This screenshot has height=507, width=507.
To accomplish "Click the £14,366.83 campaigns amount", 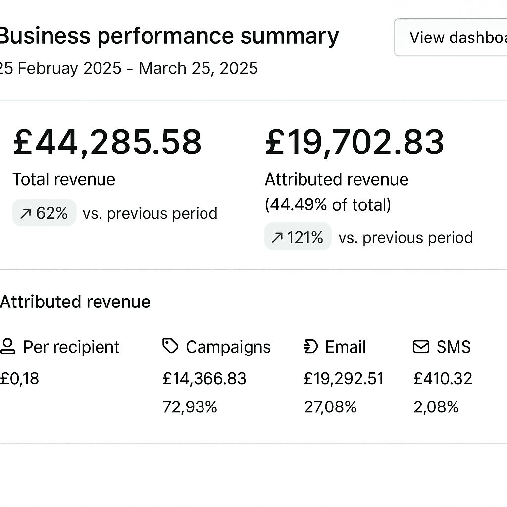I will (x=204, y=379).
